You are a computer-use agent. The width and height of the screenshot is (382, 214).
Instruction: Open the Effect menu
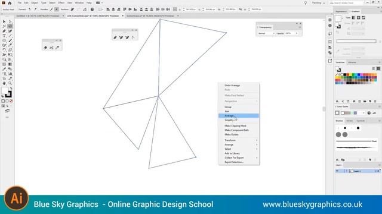pyautogui.click(x=61, y=3)
